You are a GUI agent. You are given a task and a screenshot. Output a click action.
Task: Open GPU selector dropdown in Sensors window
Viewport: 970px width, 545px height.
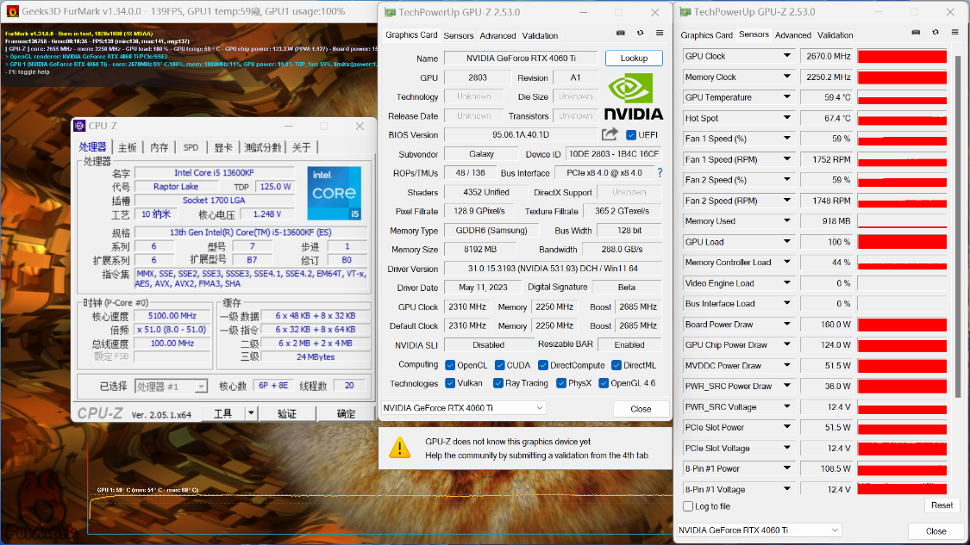point(759,530)
